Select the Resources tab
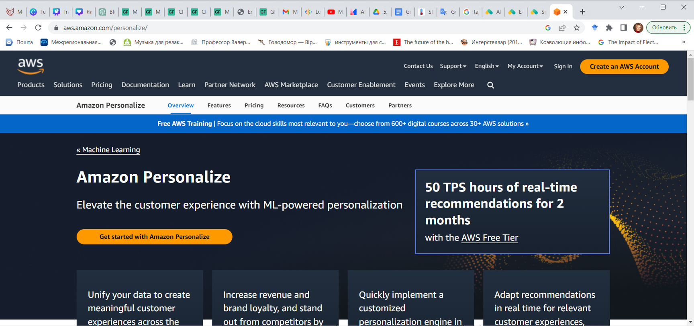Image resolution: width=694 pixels, height=326 pixels. click(x=291, y=106)
